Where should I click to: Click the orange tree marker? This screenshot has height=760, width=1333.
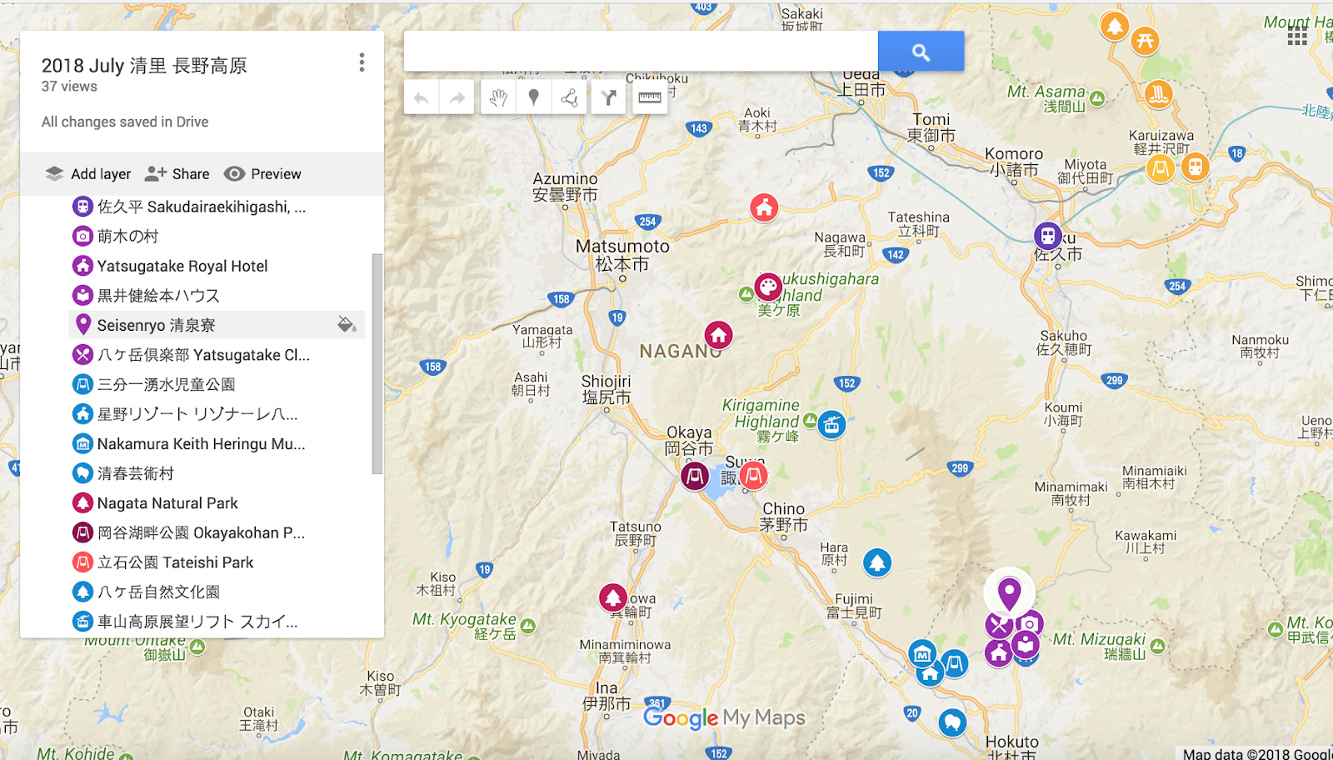pyautogui.click(x=1114, y=26)
